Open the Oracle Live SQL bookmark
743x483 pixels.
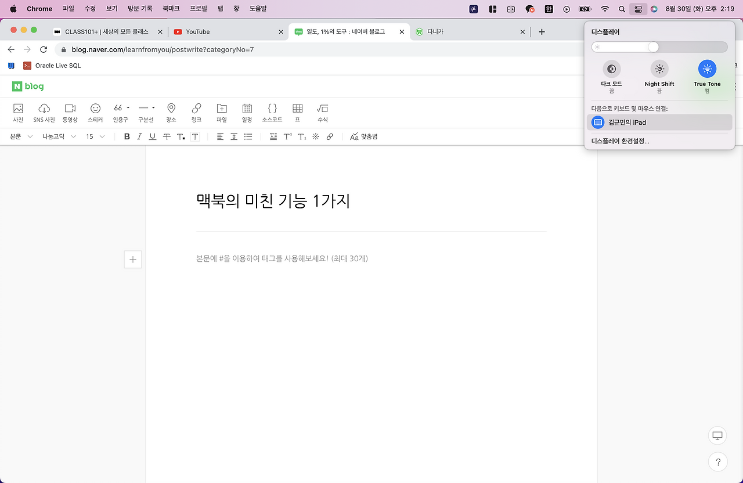coord(52,65)
